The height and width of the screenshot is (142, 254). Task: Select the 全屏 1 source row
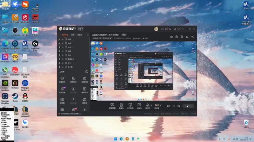(x=73, y=43)
